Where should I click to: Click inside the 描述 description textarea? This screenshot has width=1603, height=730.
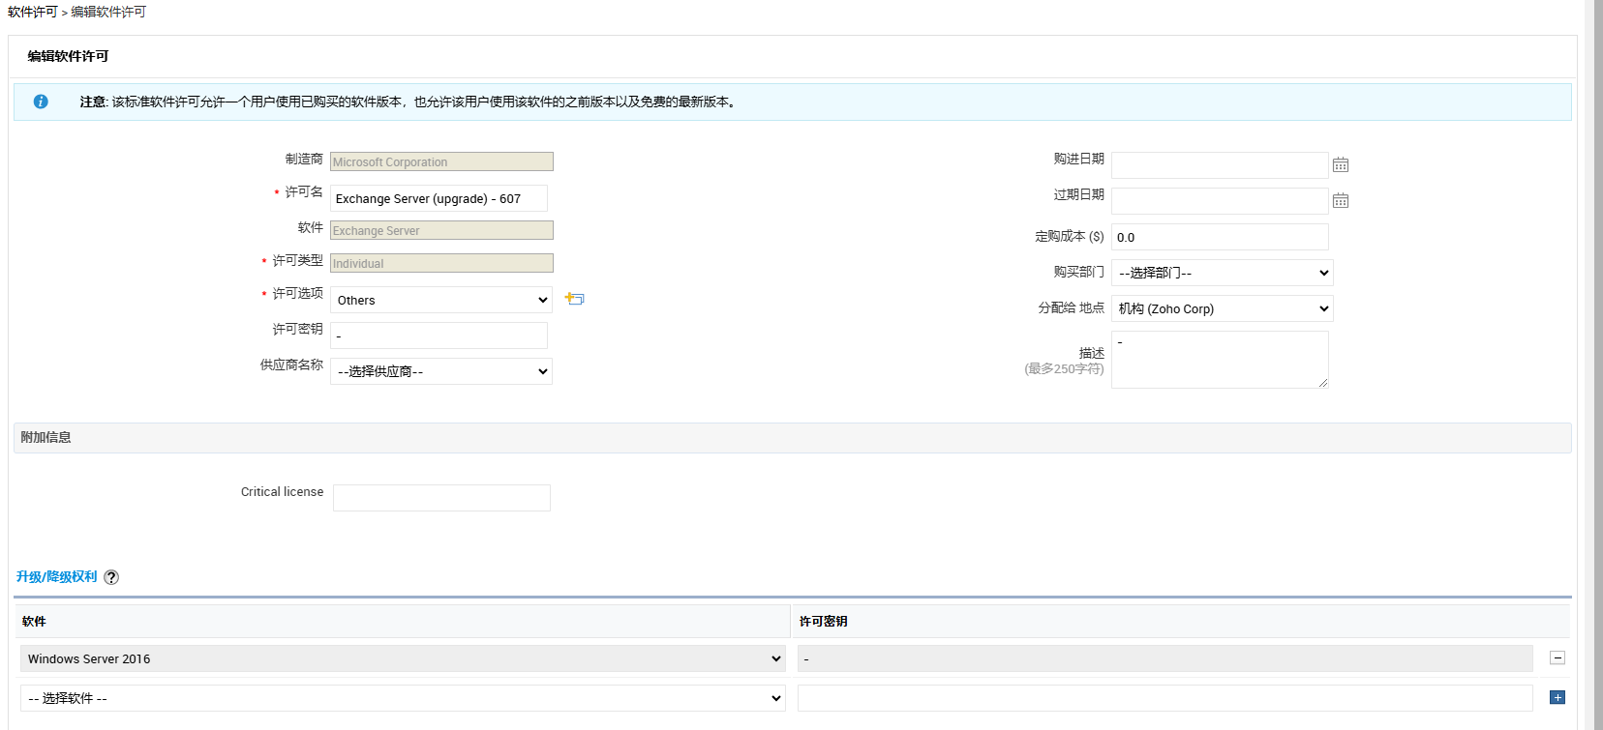1219,360
